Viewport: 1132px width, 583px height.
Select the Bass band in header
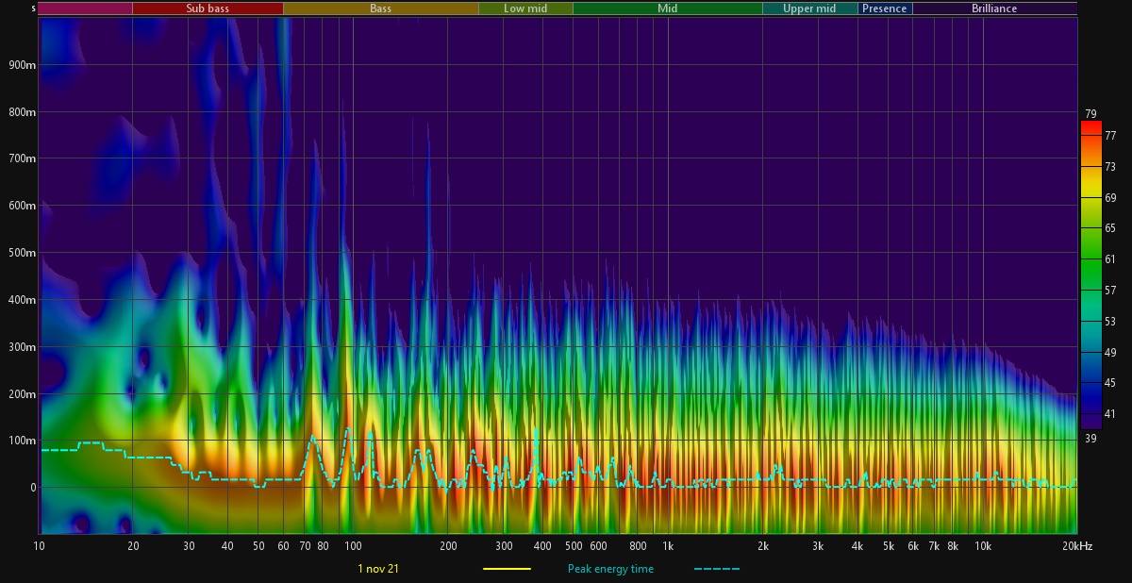pyautogui.click(x=380, y=8)
